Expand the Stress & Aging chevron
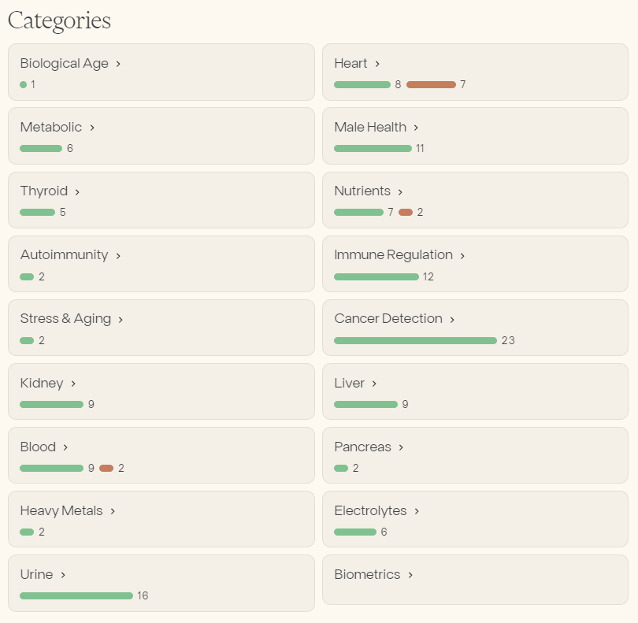Image resolution: width=638 pixels, height=623 pixels. coord(121,320)
